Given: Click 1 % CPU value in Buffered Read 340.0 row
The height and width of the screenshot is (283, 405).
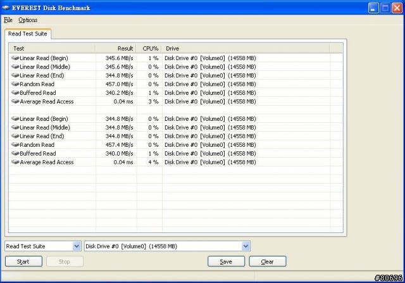Looking at the screenshot, I should [153, 153].
